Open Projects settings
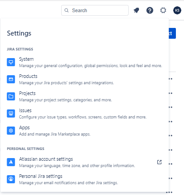Screen dimensions: 184x195 coord(85,96)
